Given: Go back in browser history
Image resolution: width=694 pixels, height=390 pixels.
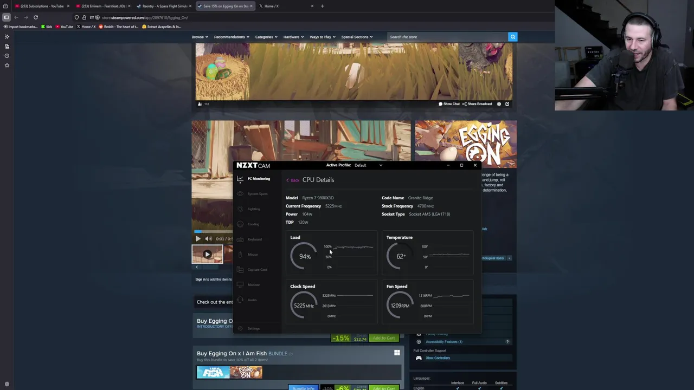Looking at the screenshot, I should point(16,17).
